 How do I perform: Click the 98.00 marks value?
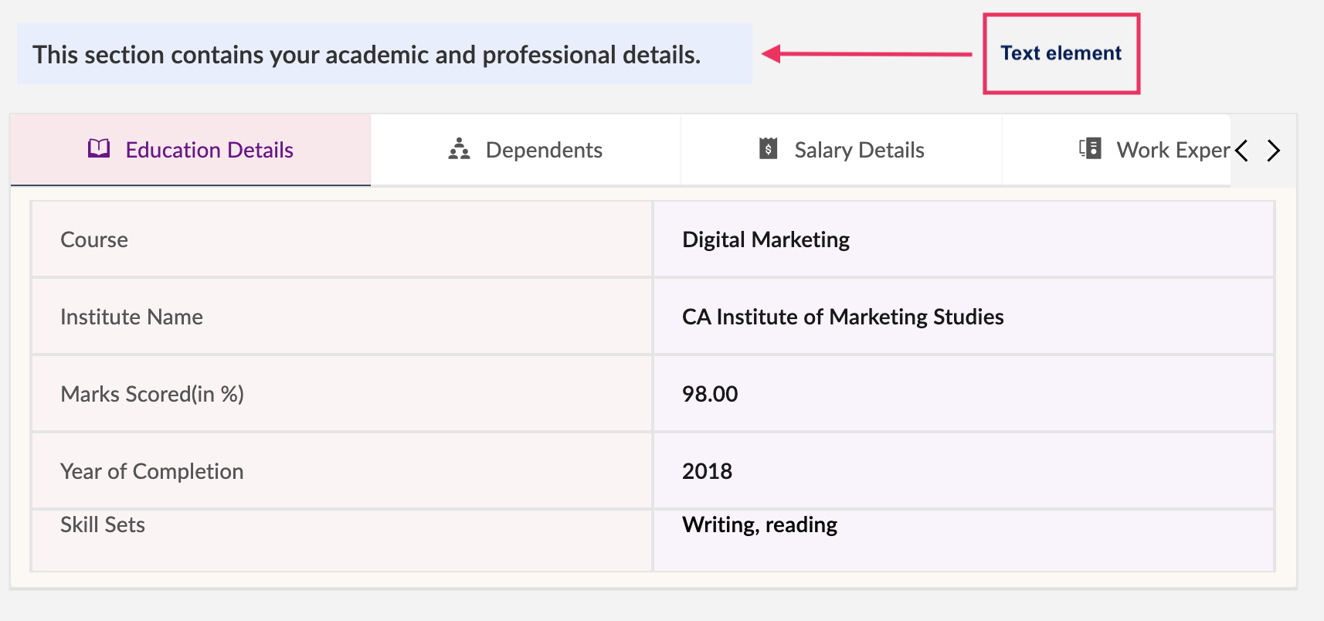[709, 394]
